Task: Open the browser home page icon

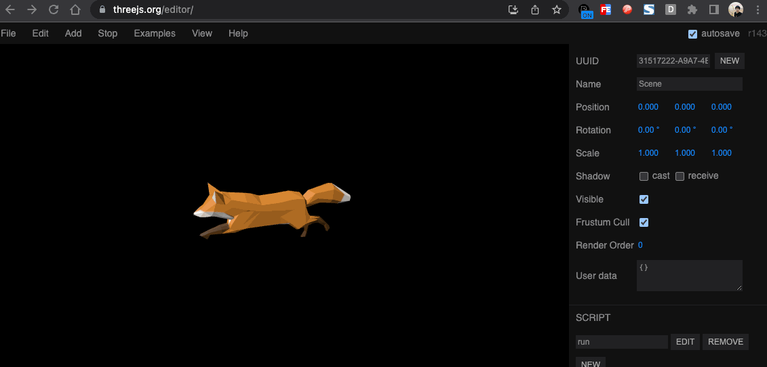Action: click(75, 9)
